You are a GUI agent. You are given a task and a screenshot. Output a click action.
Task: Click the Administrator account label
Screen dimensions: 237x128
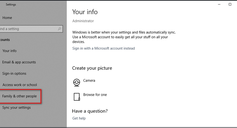click(83, 21)
